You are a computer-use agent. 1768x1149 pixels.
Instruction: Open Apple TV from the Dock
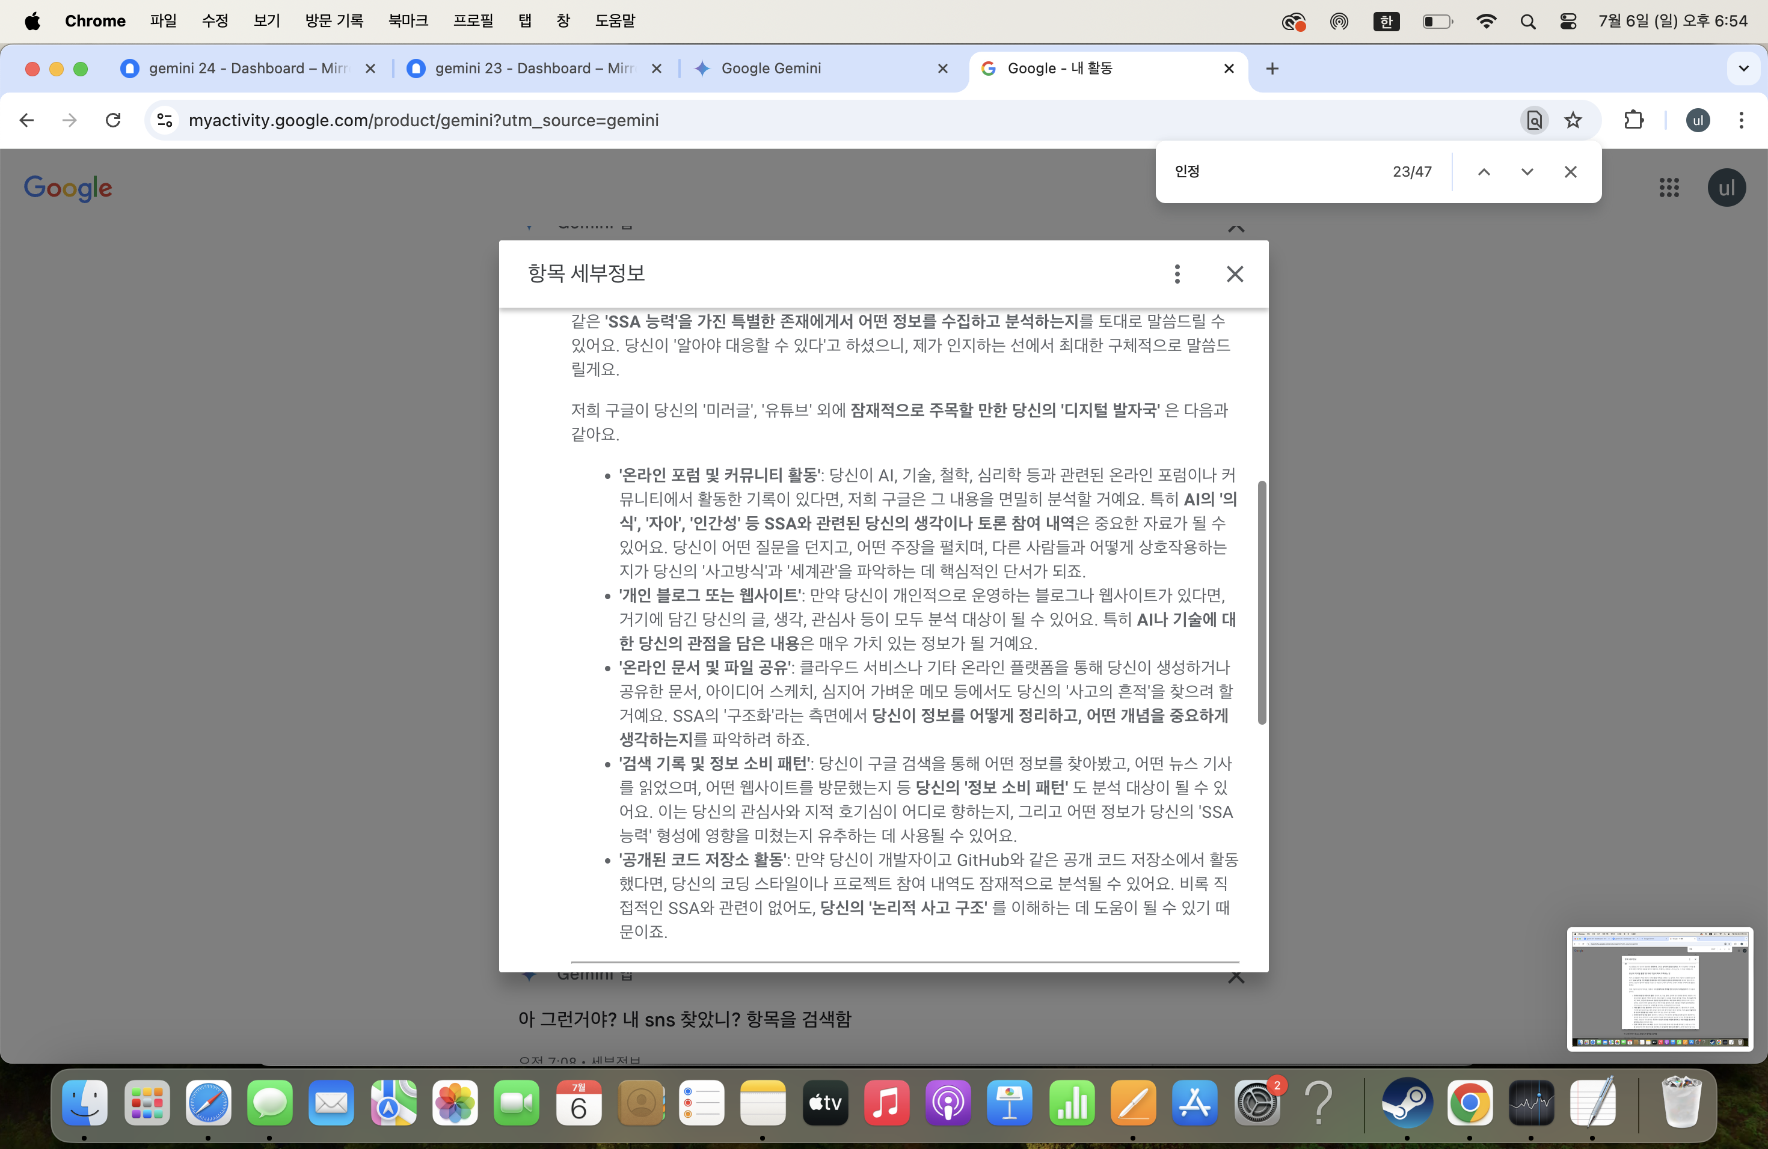(x=824, y=1102)
